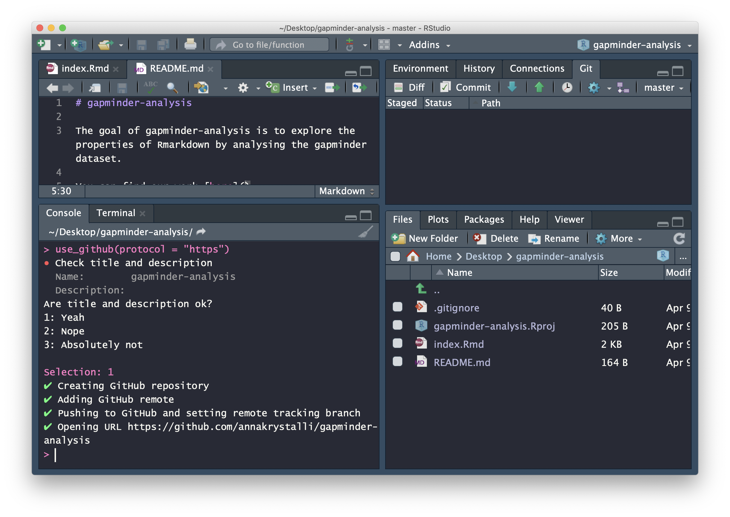Click the Source/re-run icon in editor

360,87
